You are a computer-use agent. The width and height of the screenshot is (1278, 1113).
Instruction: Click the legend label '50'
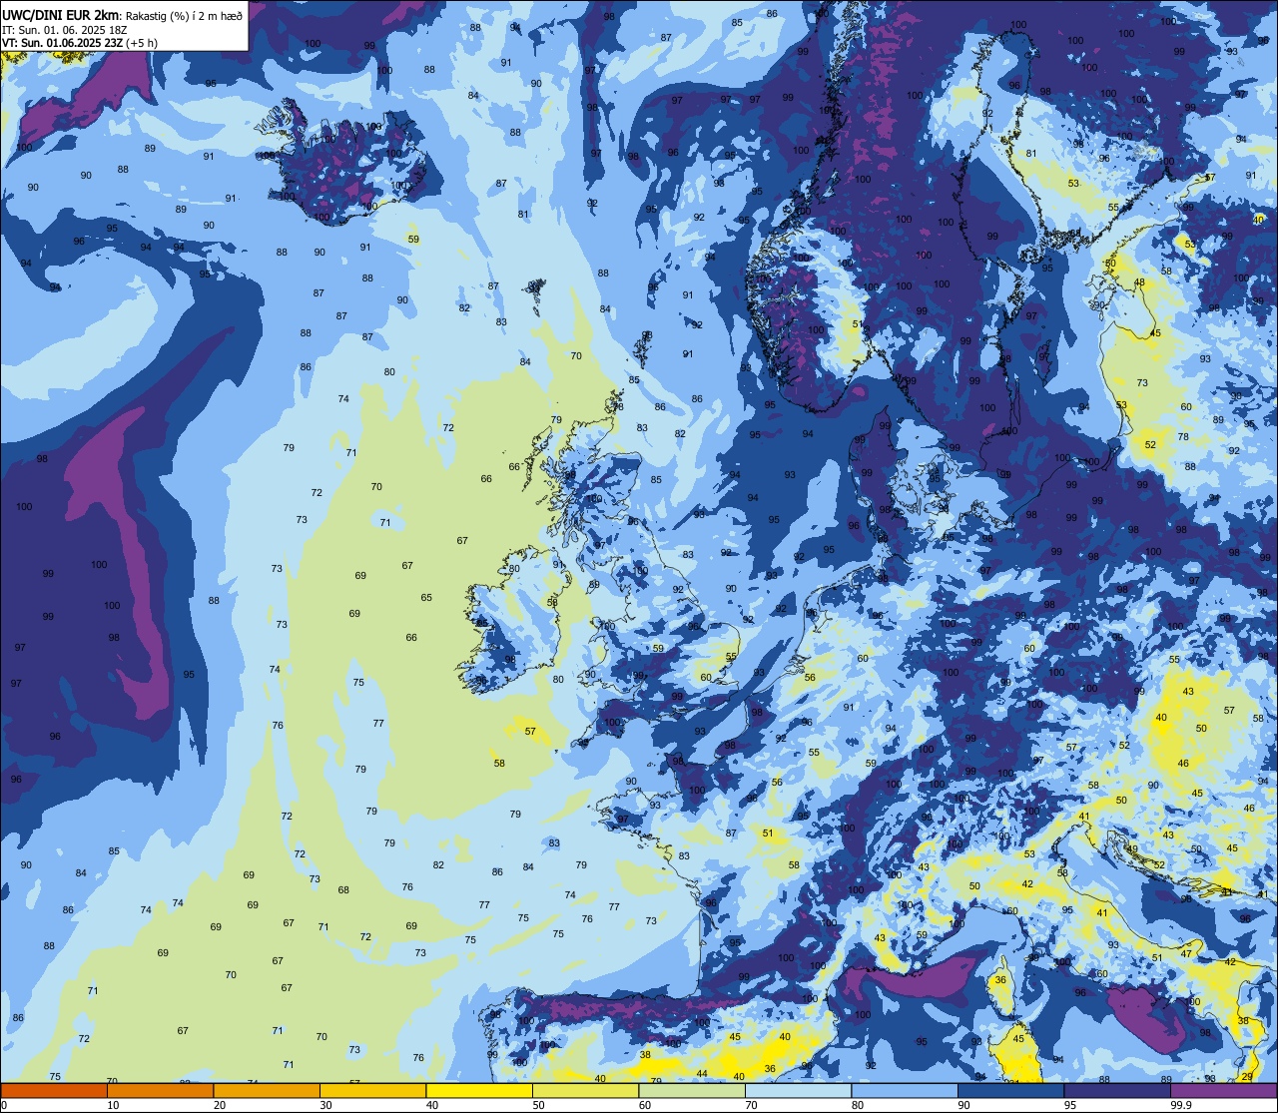pos(538,1105)
